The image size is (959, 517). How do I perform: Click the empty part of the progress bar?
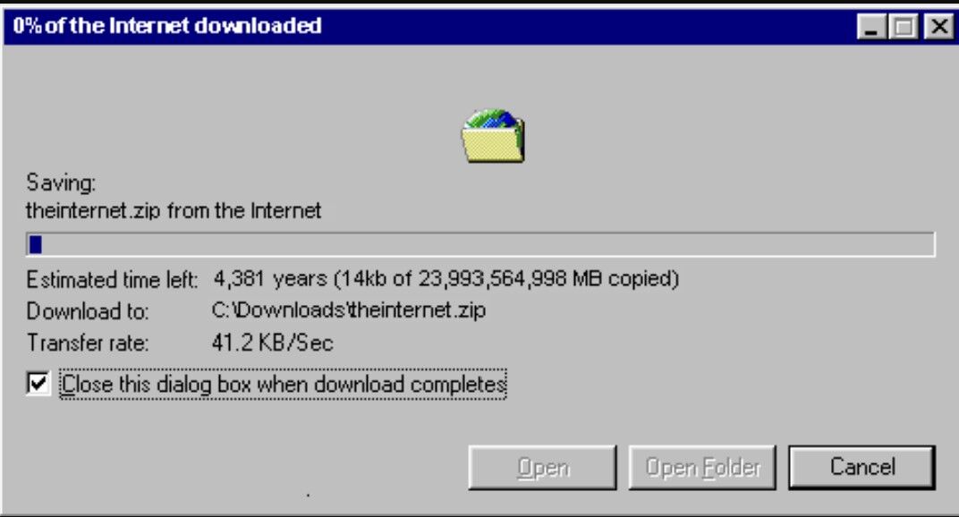(x=488, y=245)
